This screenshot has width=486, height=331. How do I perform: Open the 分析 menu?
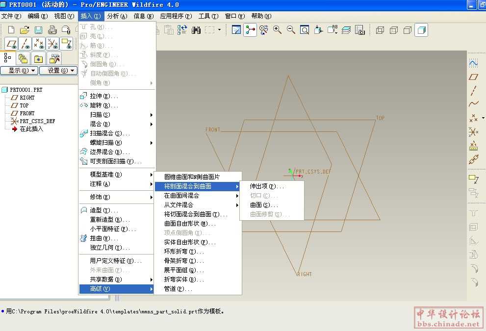tap(117, 16)
